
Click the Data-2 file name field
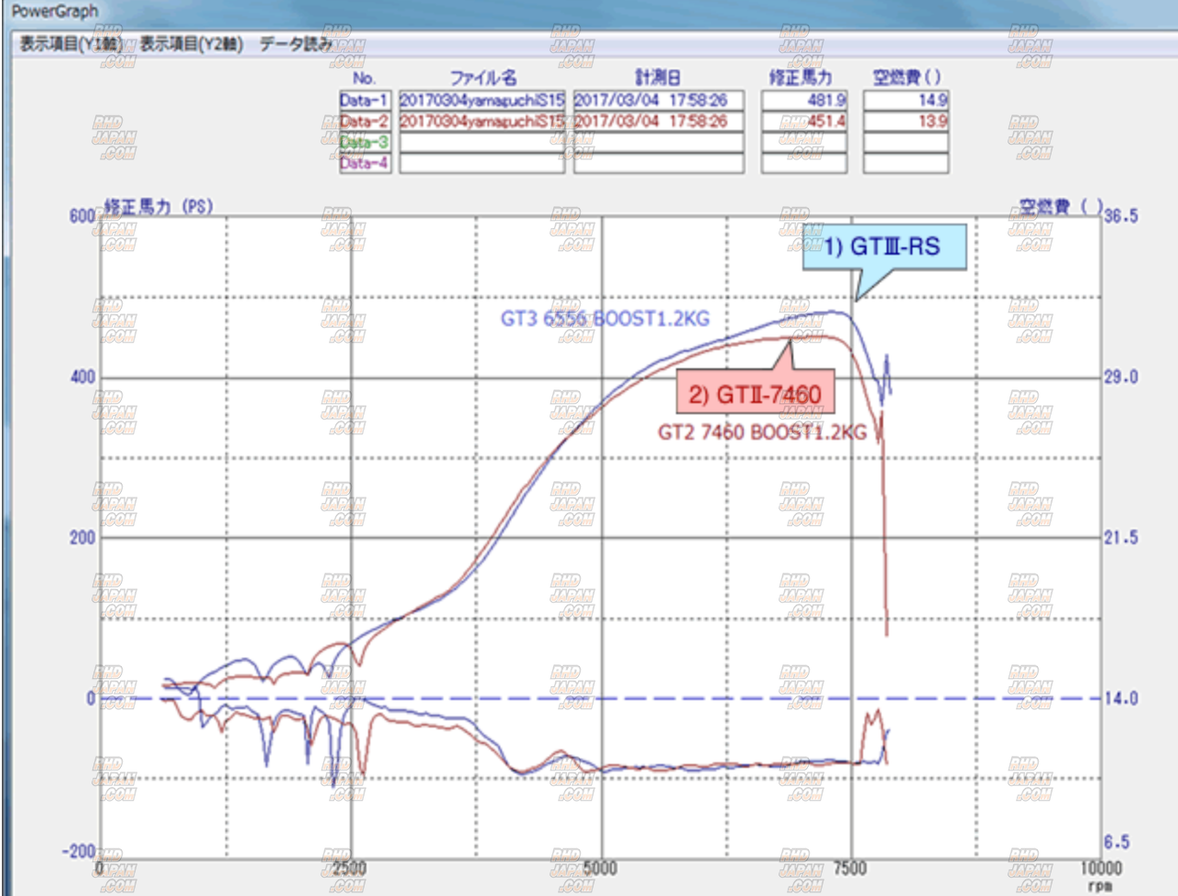(x=481, y=121)
